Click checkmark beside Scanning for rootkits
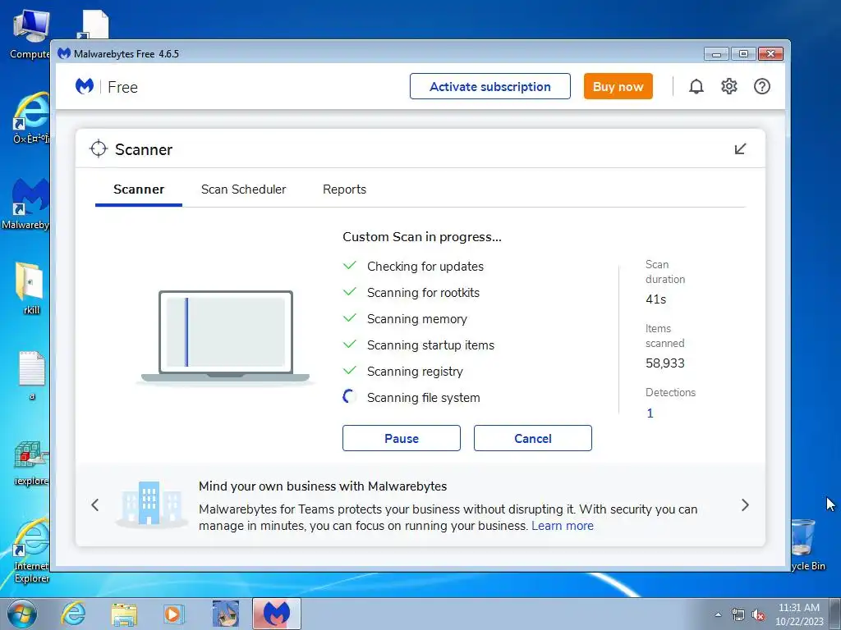Screen dimensions: 841x630 click(350, 291)
